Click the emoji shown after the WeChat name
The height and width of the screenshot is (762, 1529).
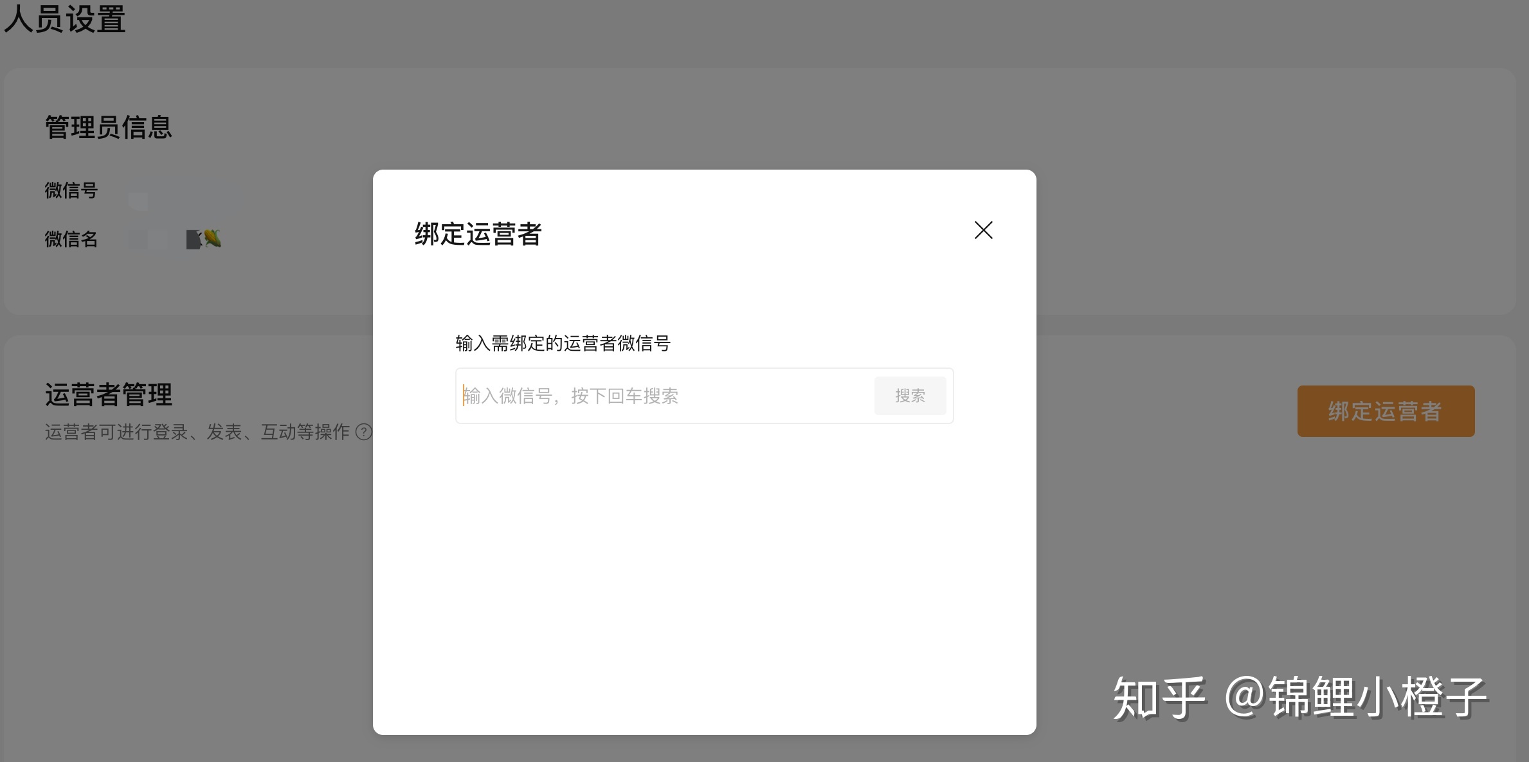pyautogui.click(x=213, y=238)
